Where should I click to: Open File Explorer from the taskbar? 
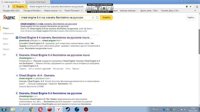(13, 109)
